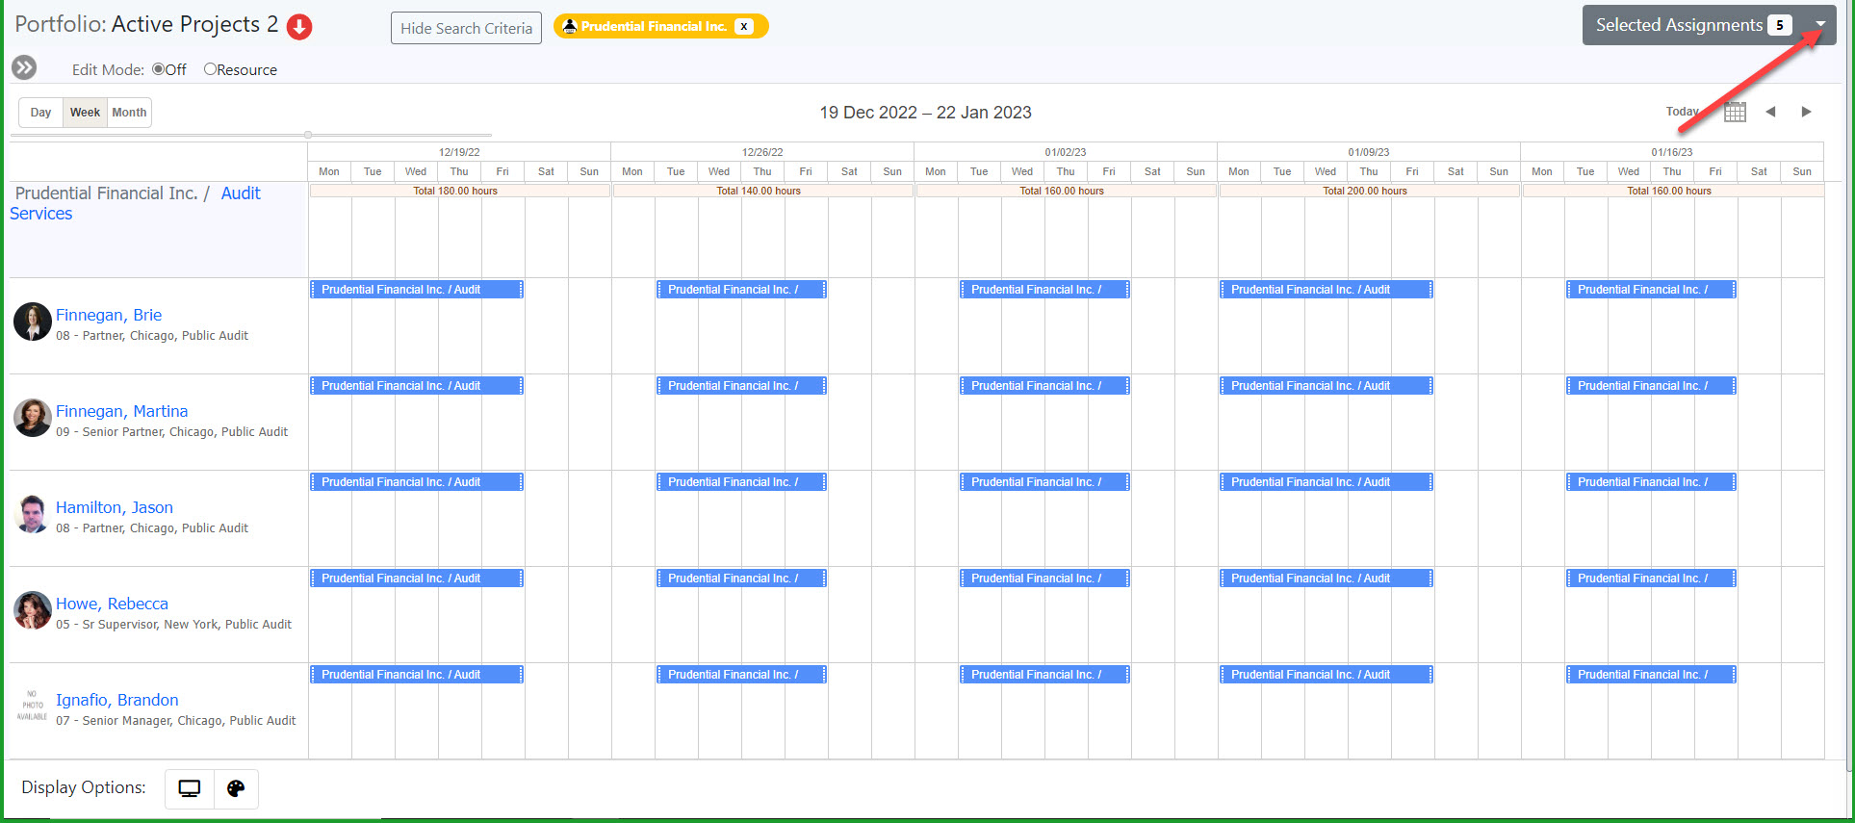Image resolution: width=1855 pixels, height=823 pixels.
Task: Go to next date range arrow
Action: [1807, 112]
